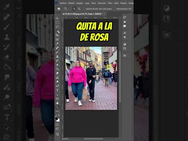Select the Brush tool
Image resolution: width=188 pixels, height=141 pixels.
click(x=57, y=52)
